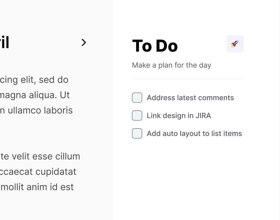Click the text line 'mollit anim id est'

[37, 187]
